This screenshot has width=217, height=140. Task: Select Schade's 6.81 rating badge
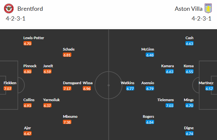(x=67, y=55)
